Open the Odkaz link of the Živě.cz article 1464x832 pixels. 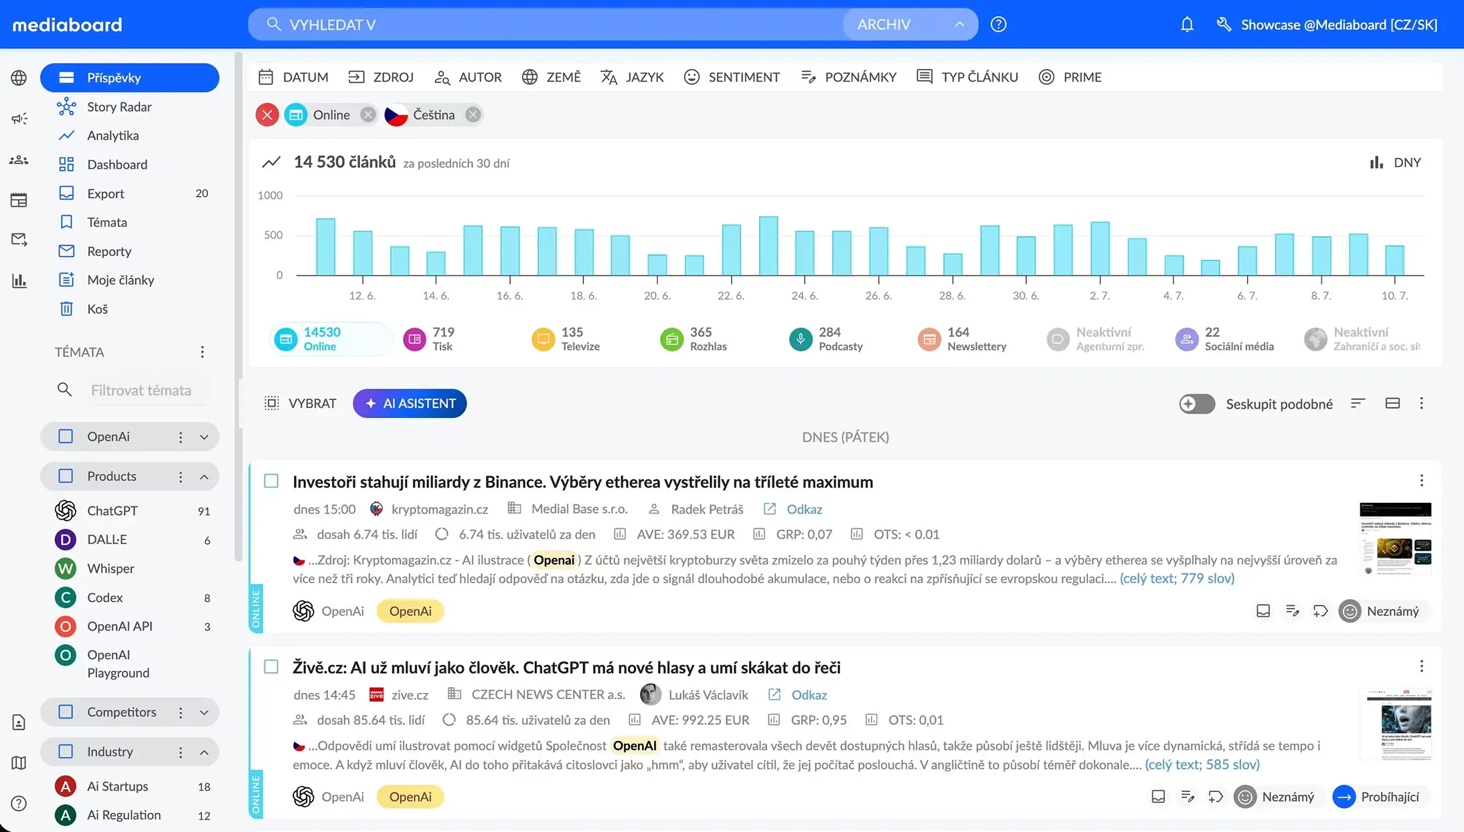(797, 695)
